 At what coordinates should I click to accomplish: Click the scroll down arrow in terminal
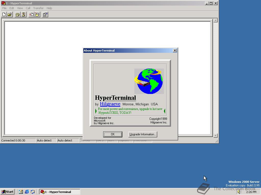coord(216,136)
